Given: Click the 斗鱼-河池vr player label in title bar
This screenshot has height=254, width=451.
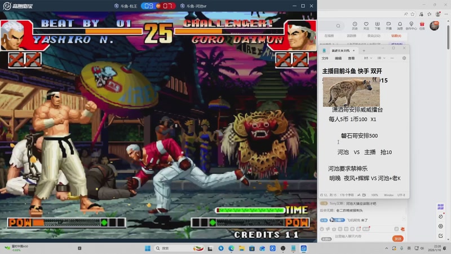Looking at the screenshot, I should coord(193,6).
